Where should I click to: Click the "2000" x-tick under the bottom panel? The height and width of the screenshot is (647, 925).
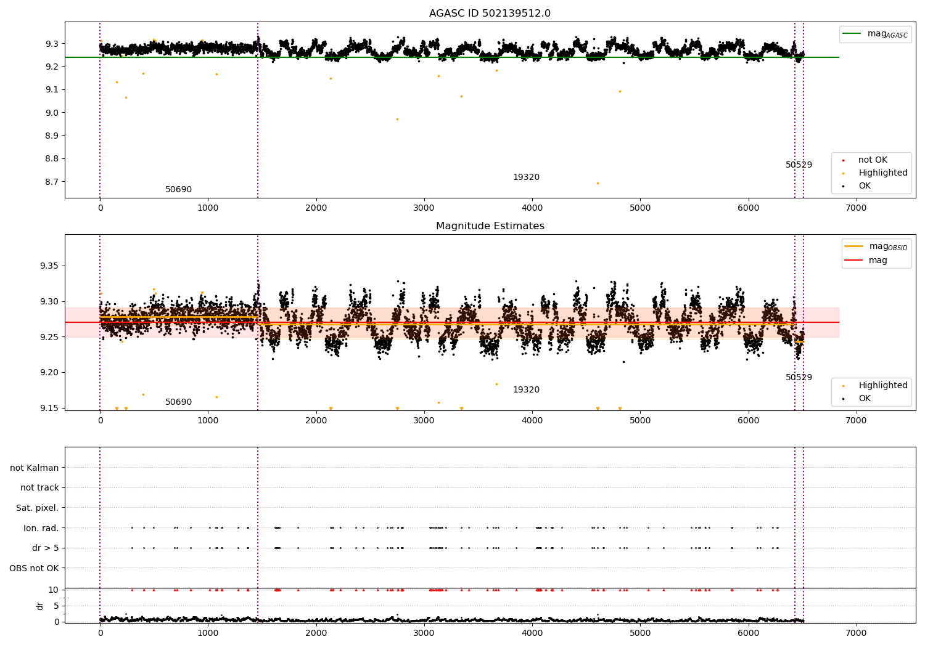316,633
